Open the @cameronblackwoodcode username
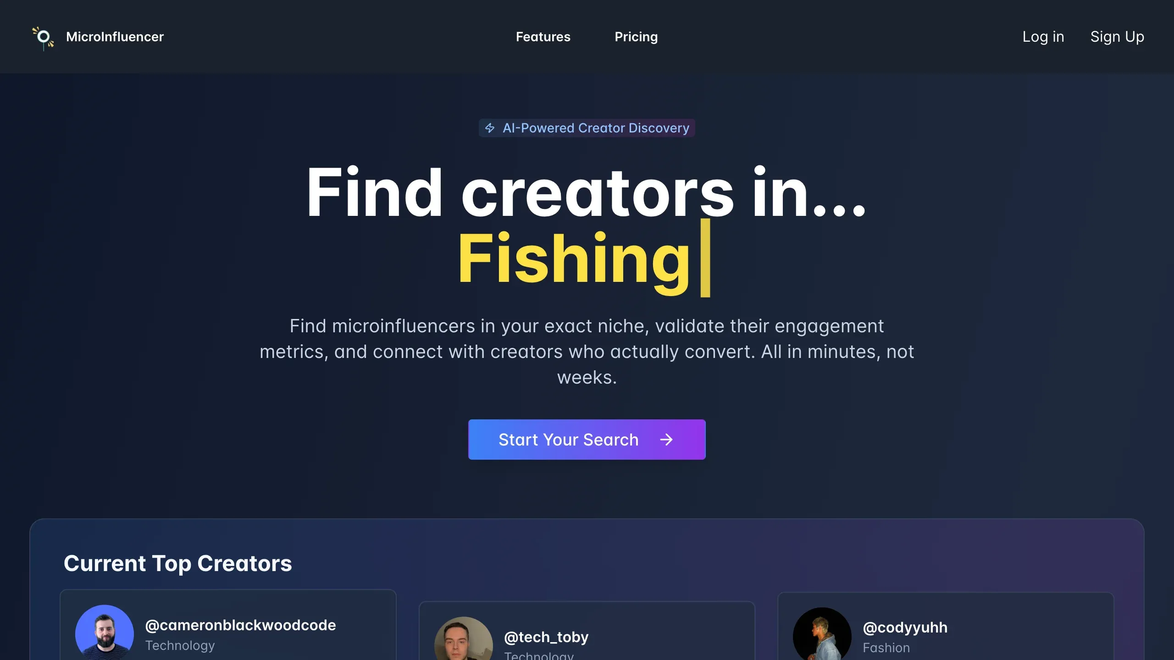This screenshot has height=660, width=1174. click(240, 625)
